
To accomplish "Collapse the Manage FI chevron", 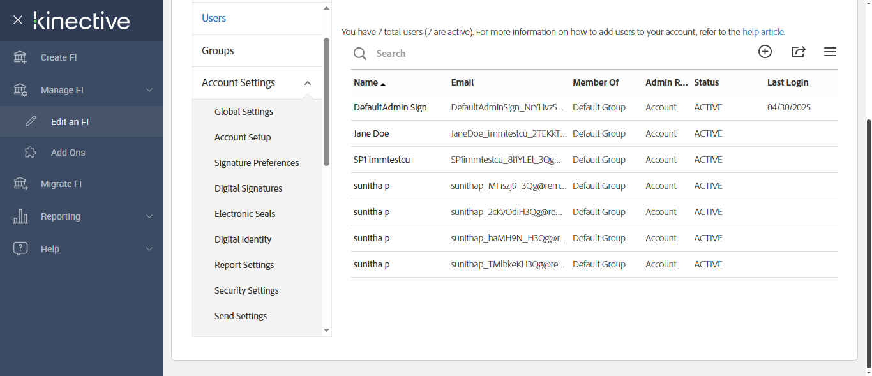I will 149,90.
